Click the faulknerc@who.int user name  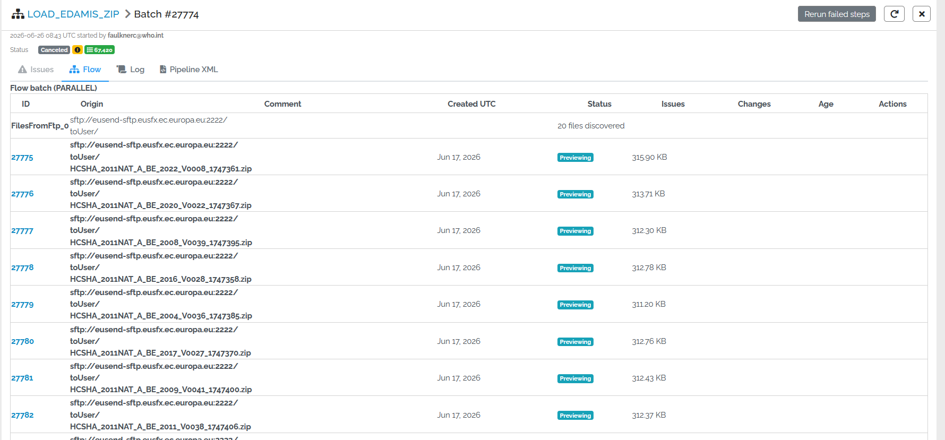coord(135,36)
